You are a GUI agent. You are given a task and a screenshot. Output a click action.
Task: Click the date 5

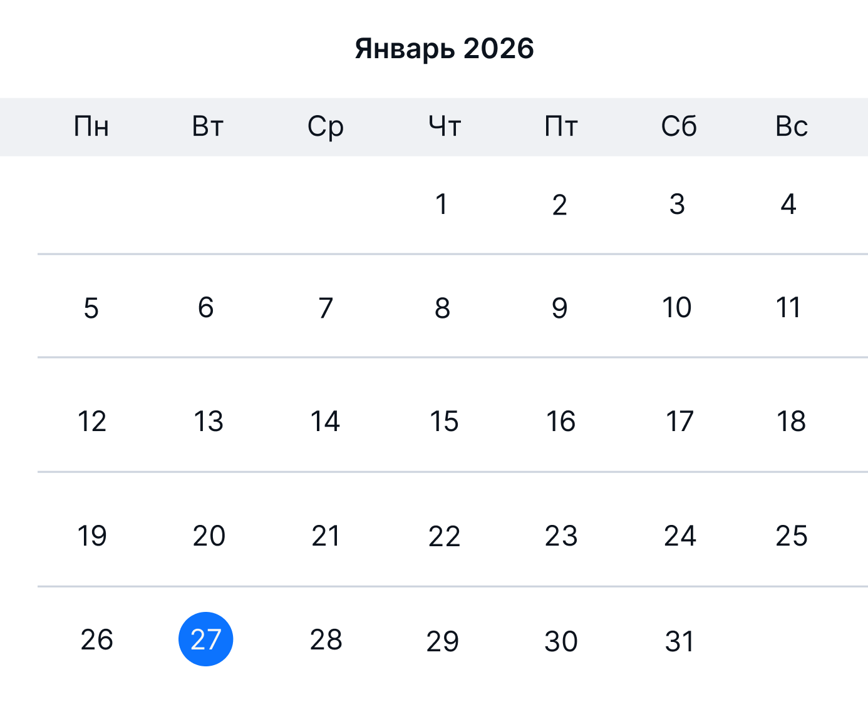coord(91,308)
